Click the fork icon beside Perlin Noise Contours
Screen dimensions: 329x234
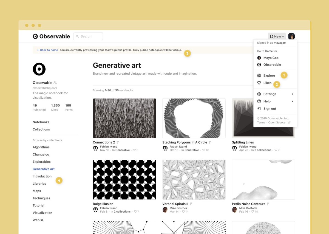pos(268,204)
